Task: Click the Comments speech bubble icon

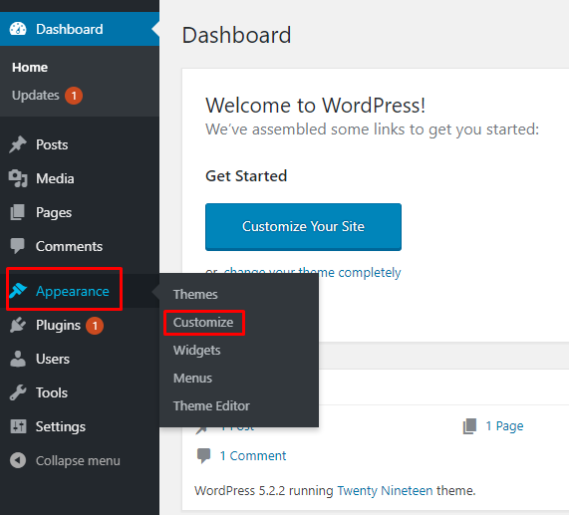Action: [x=18, y=246]
